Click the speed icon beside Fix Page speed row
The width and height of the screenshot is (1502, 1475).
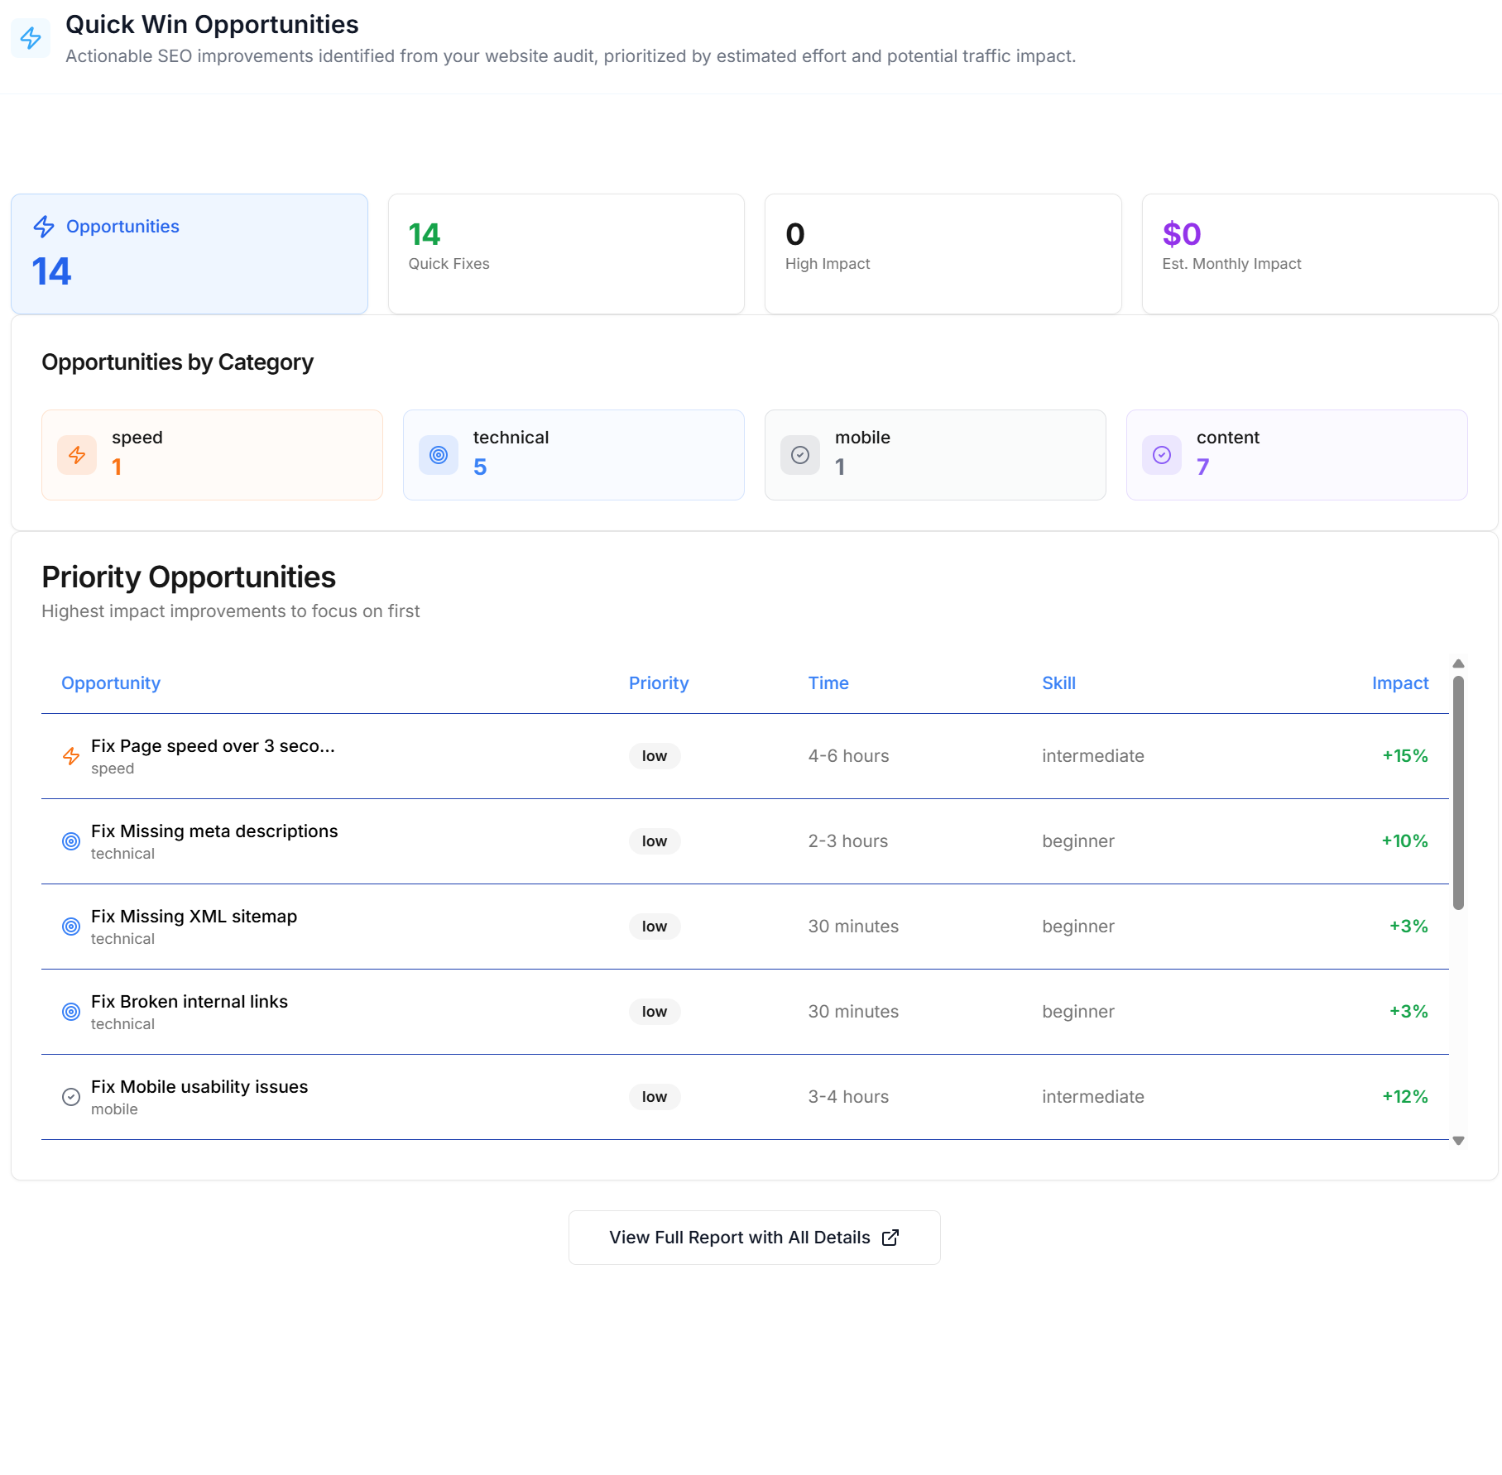coord(71,755)
